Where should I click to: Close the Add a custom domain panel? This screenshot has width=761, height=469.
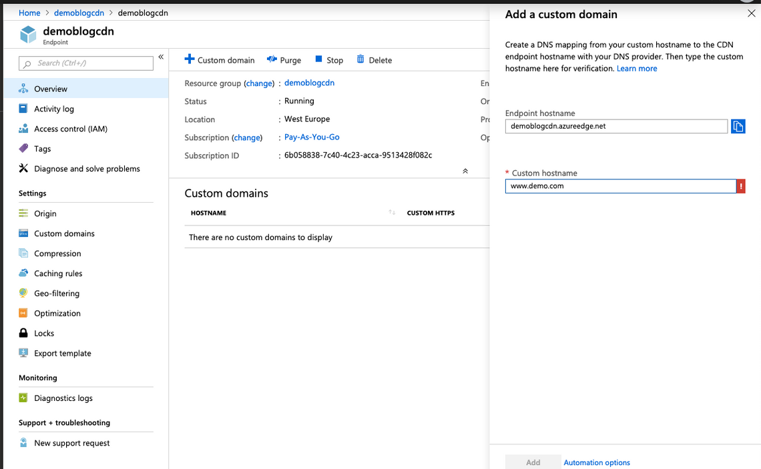coord(751,13)
